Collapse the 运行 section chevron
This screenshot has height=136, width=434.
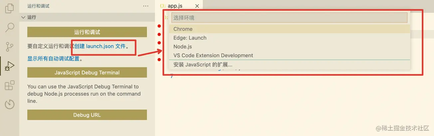click(x=23, y=17)
